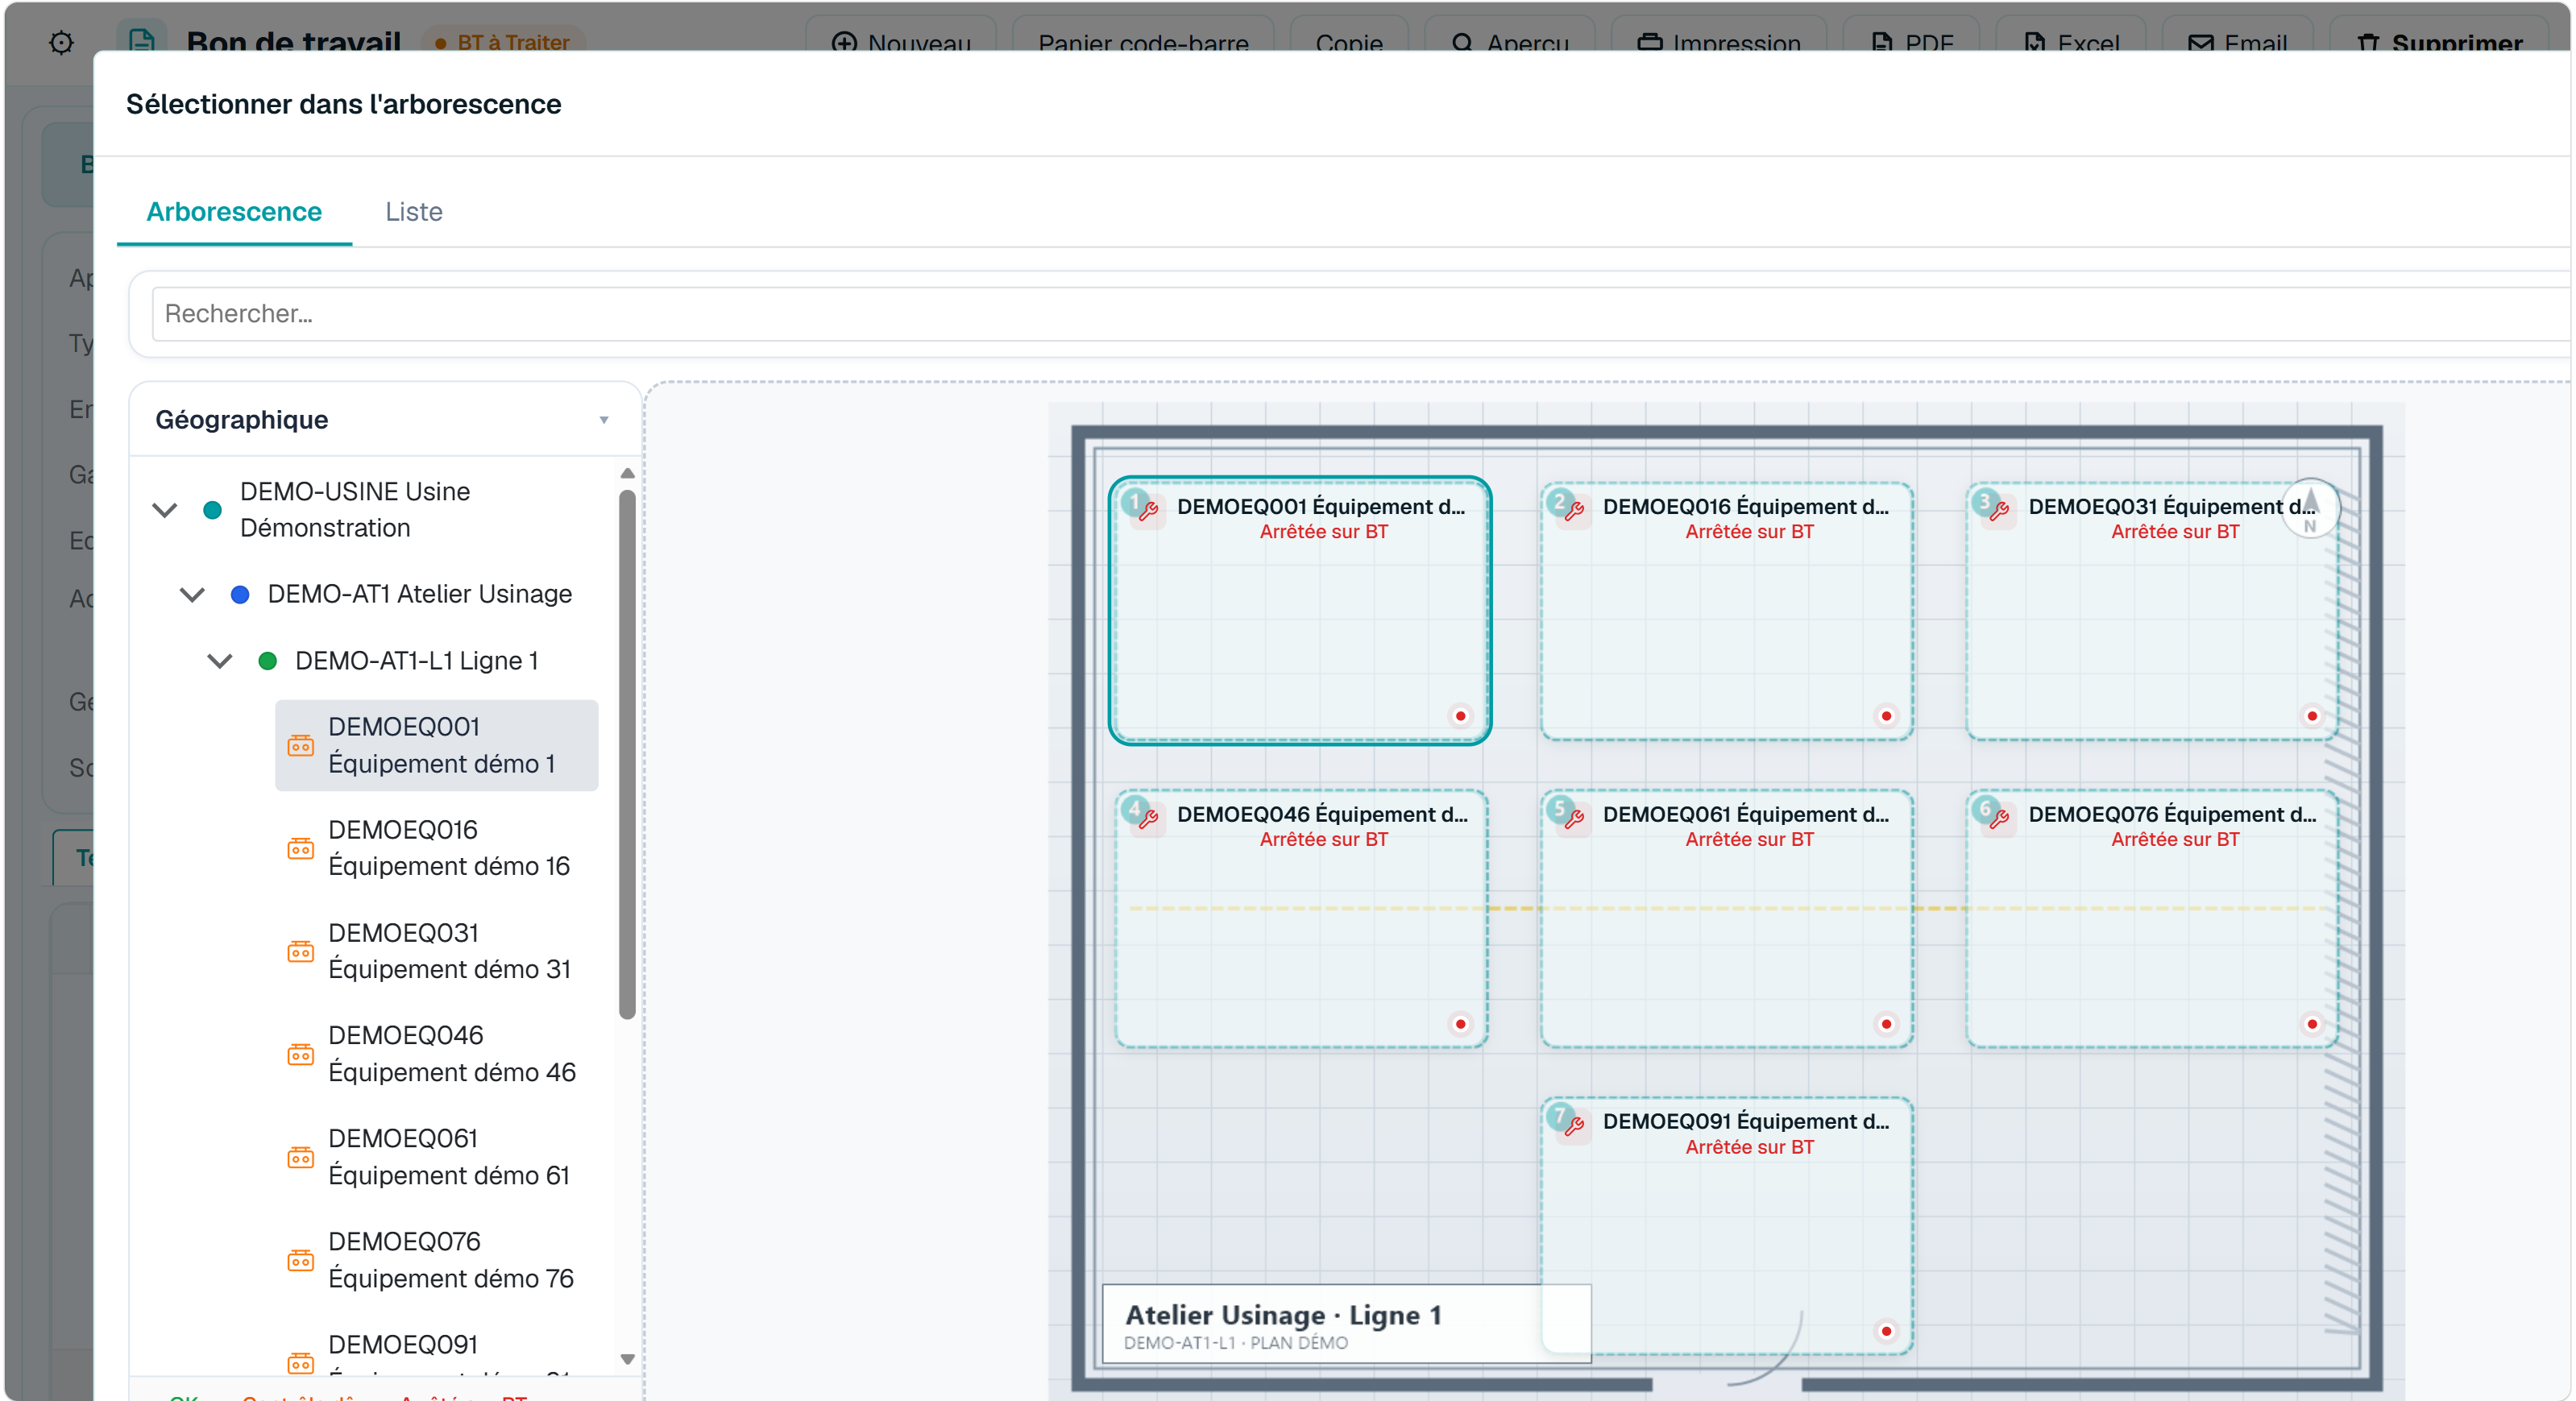Click the teal dot beside DEMO-USINE
Viewport: 2576px width, 1401px height.
(212, 510)
